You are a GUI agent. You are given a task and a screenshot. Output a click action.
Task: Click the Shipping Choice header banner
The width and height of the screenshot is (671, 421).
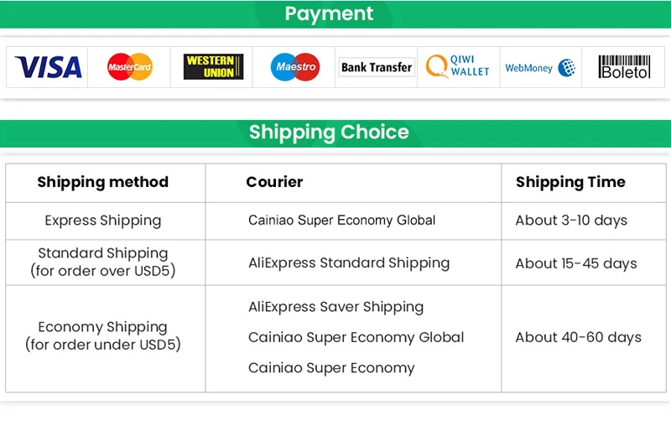point(329,133)
